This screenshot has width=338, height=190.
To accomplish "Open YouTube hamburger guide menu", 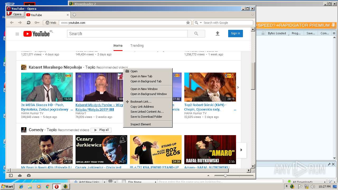I will (x=17, y=34).
